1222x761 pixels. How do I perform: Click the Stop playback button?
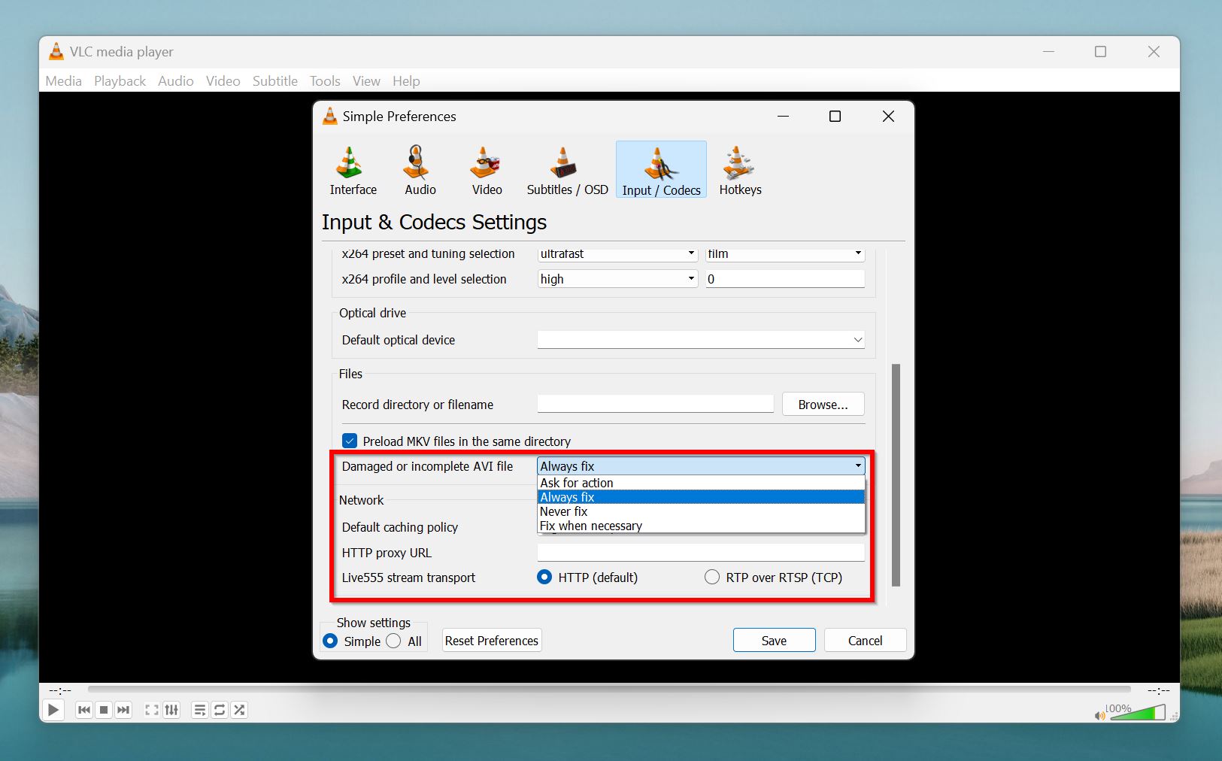(104, 710)
